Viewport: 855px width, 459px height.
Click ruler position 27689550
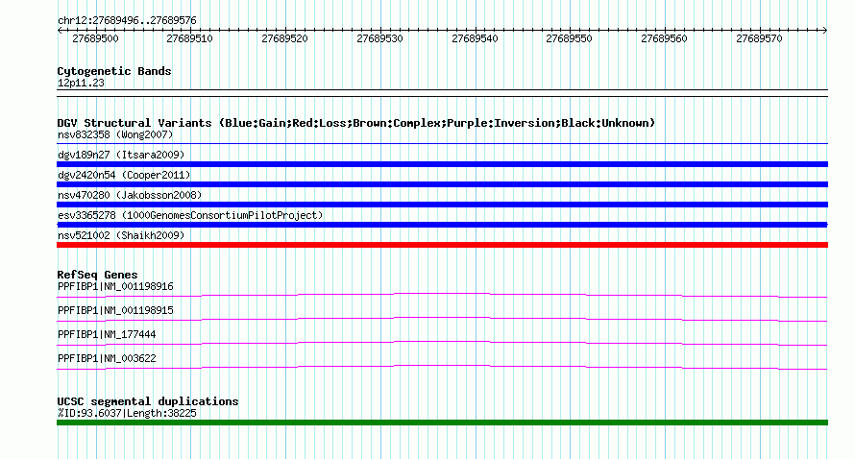point(570,38)
